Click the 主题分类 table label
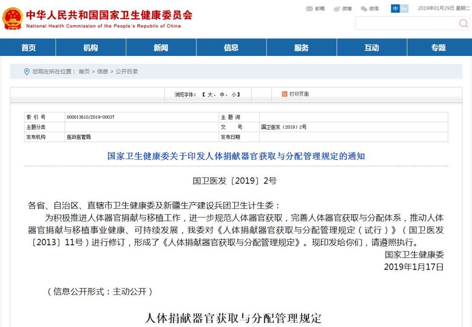The width and height of the screenshot is (472, 327). [36, 127]
